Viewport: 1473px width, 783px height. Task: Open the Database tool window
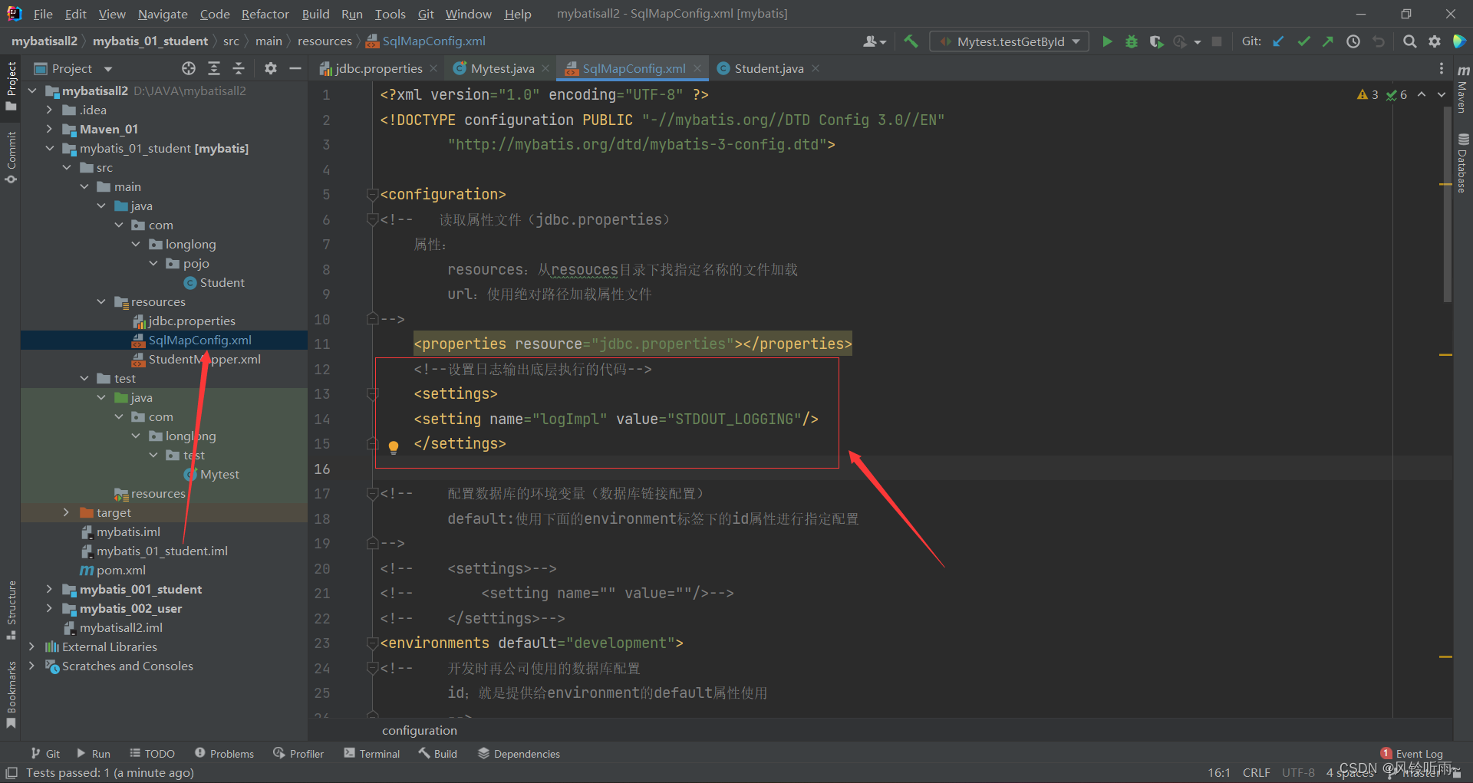pos(1463,163)
